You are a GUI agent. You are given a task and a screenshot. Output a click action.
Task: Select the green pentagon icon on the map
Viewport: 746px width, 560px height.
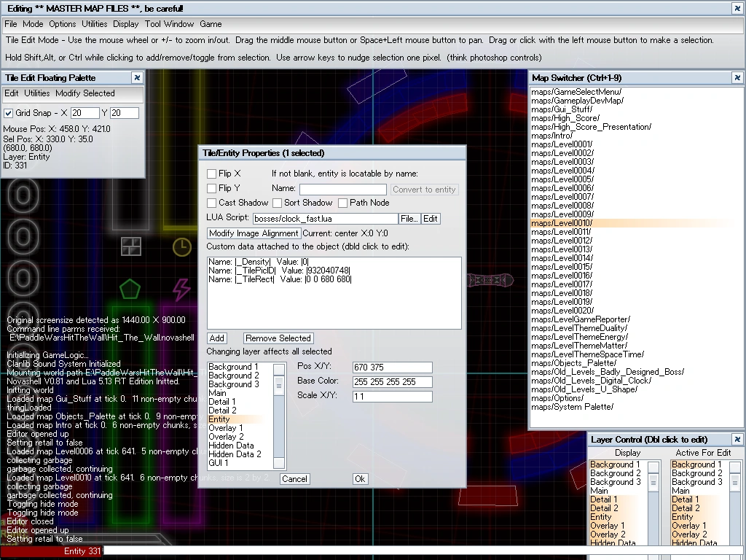(x=130, y=289)
